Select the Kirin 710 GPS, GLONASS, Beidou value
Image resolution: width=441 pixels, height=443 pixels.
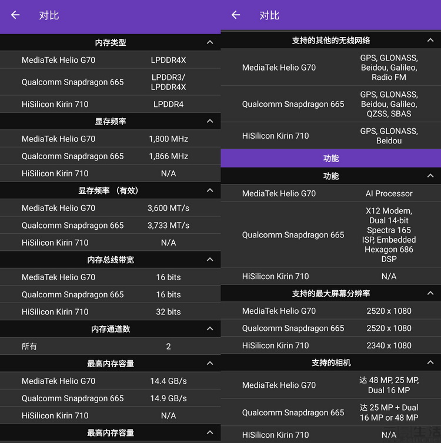pos(389,136)
